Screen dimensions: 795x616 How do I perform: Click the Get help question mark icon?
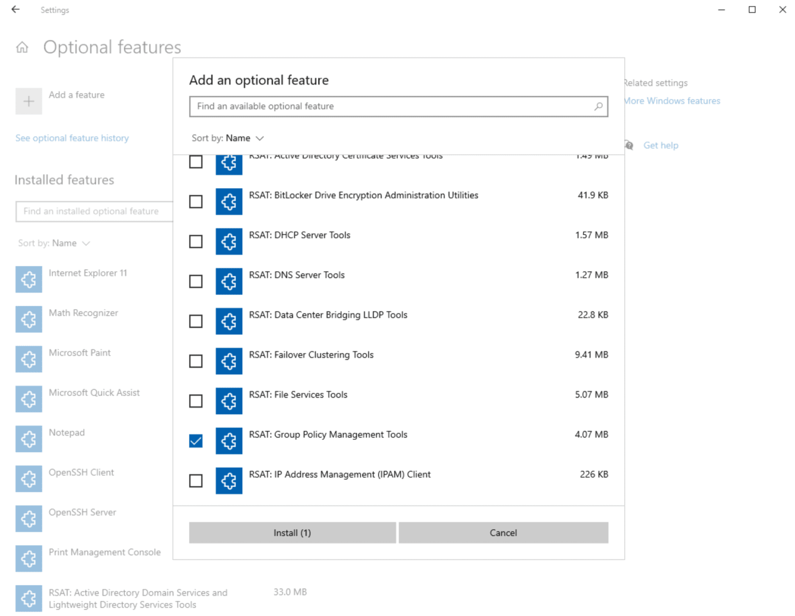click(x=628, y=145)
